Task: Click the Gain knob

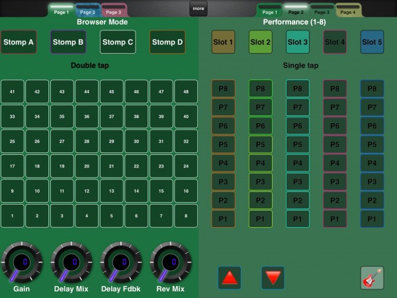Action: coord(22,262)
